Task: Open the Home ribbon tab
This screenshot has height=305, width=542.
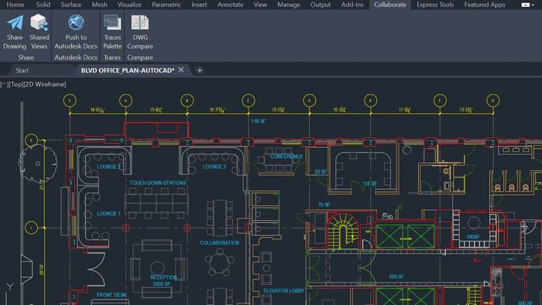Action: (15, 5)
